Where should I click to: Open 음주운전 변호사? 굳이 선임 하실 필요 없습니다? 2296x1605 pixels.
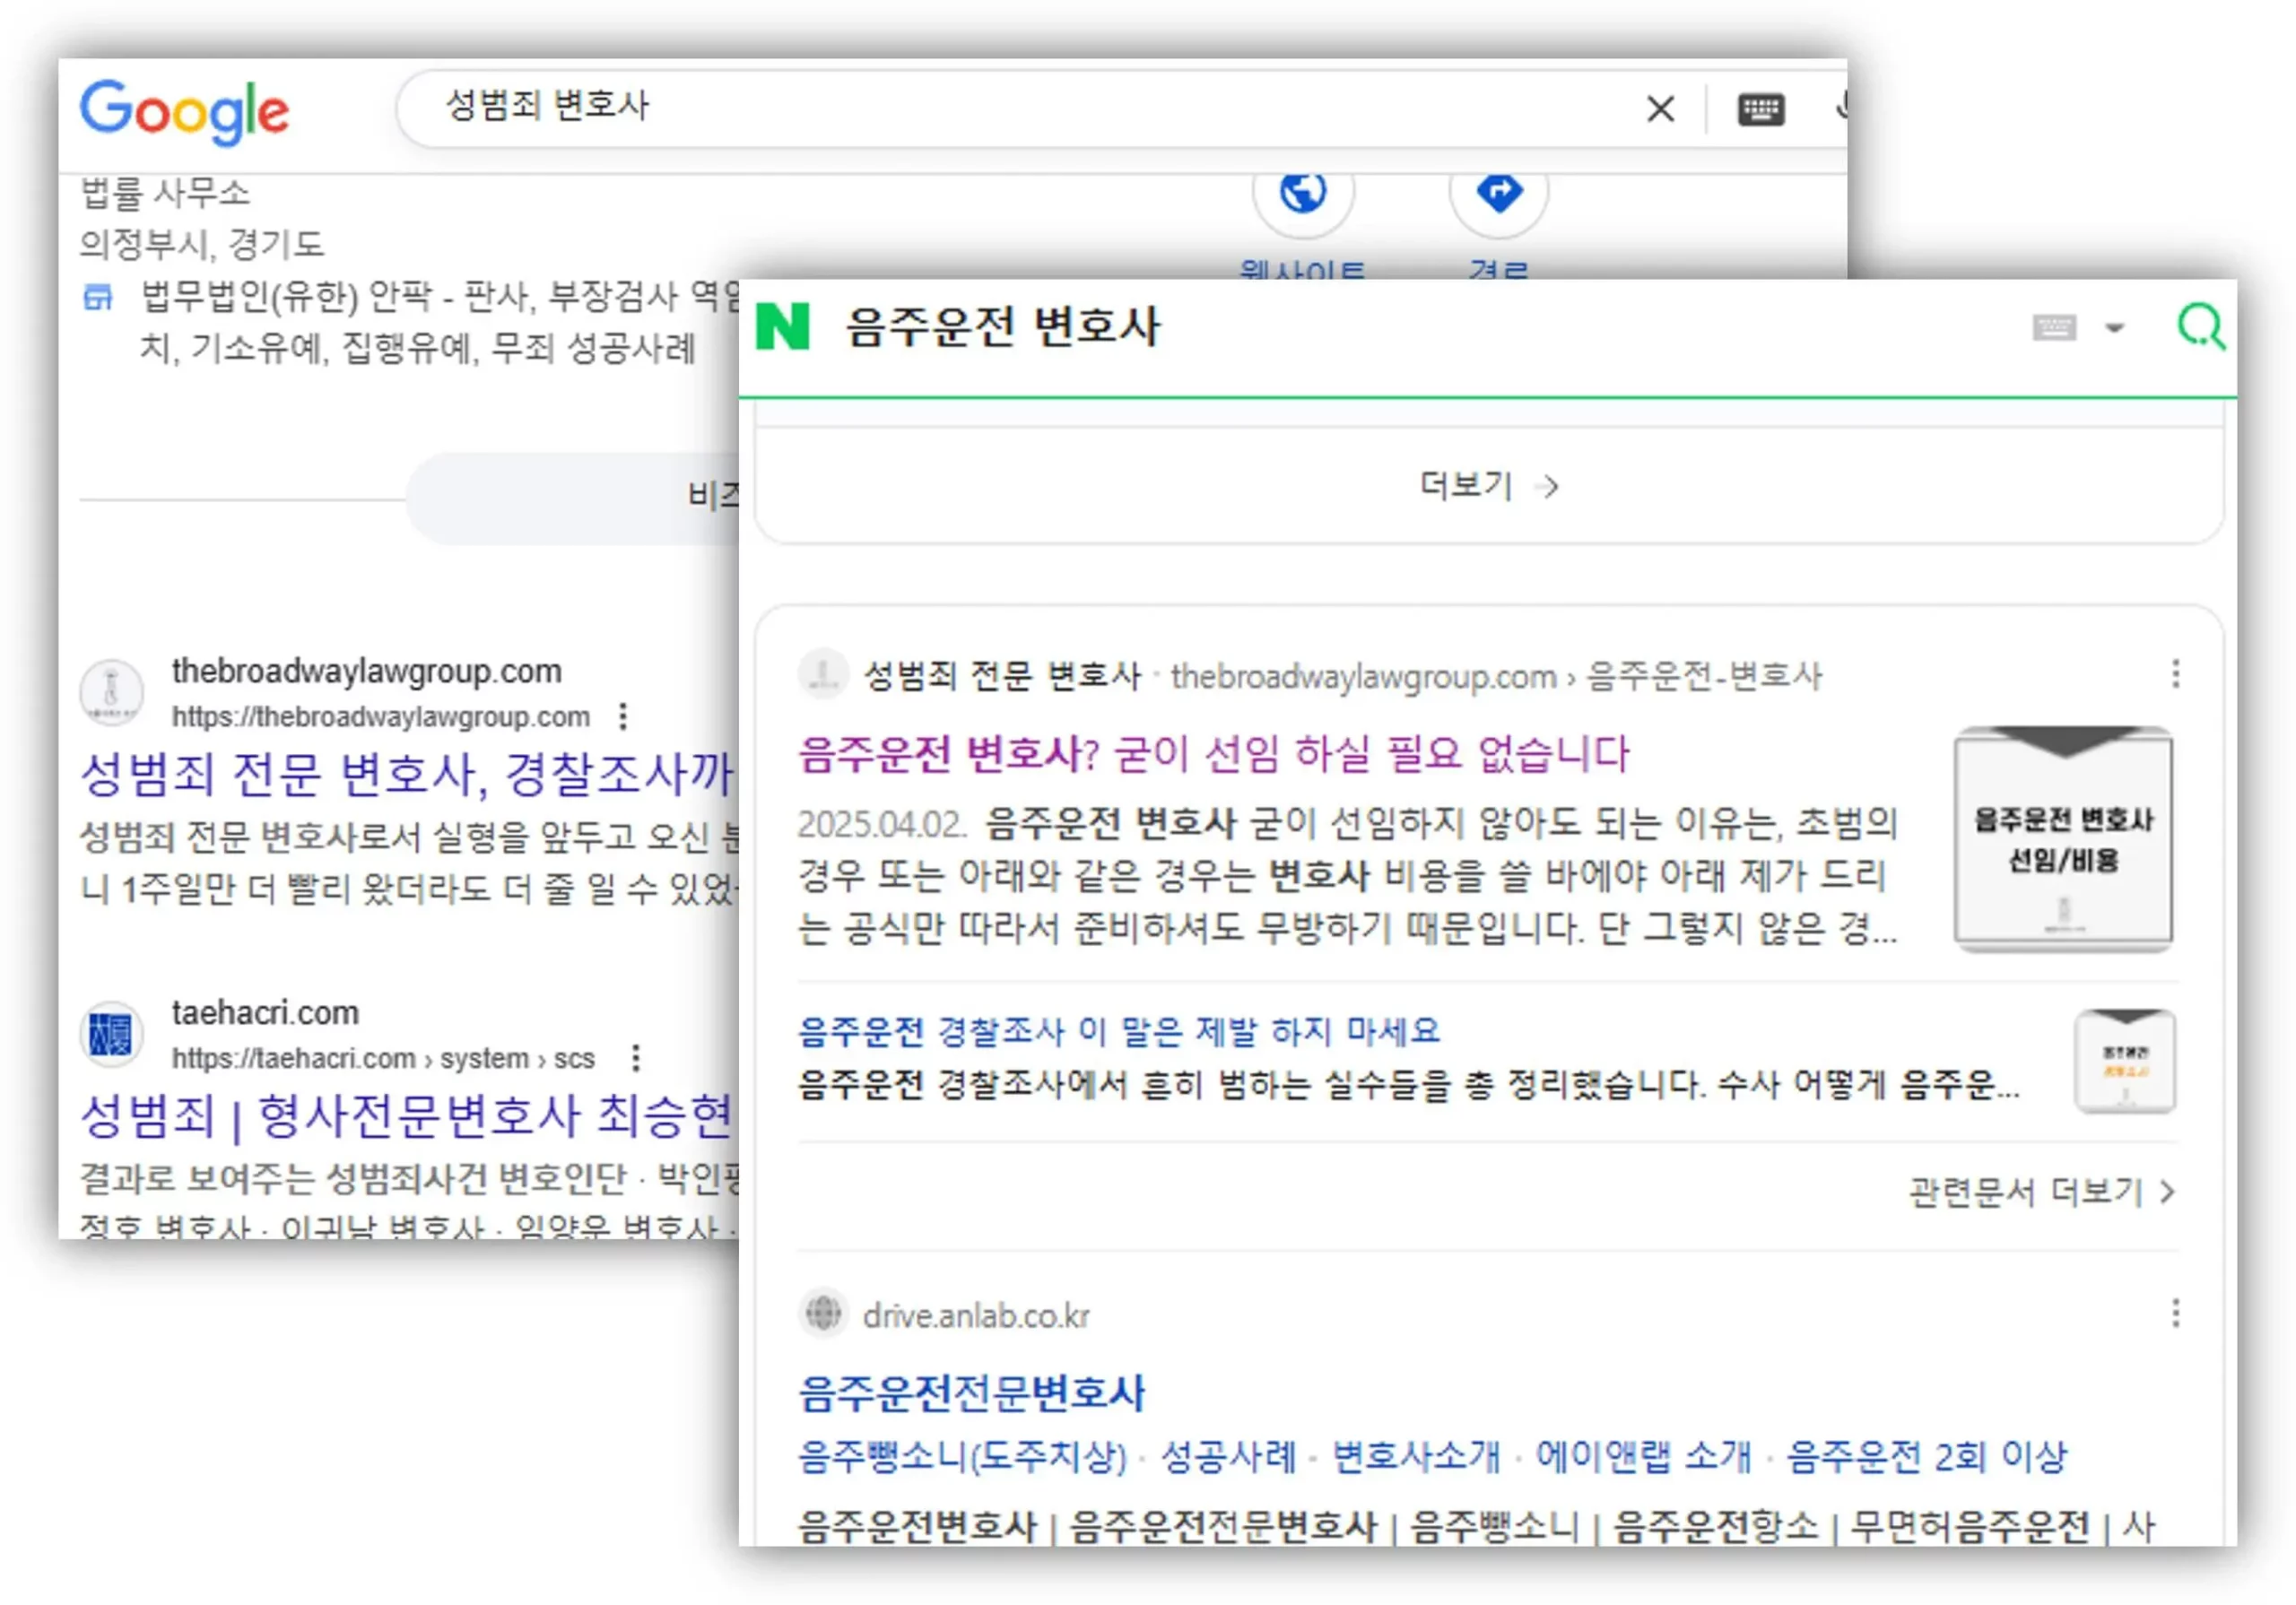(x=1214, y=754)
